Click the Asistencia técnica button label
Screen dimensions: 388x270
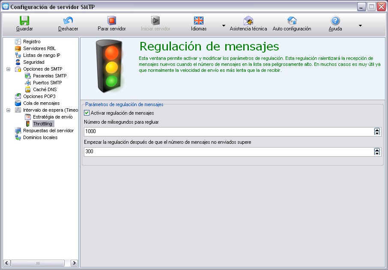point(248,29)
